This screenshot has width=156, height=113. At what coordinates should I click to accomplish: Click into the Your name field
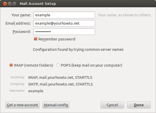[x=64, y=15]
